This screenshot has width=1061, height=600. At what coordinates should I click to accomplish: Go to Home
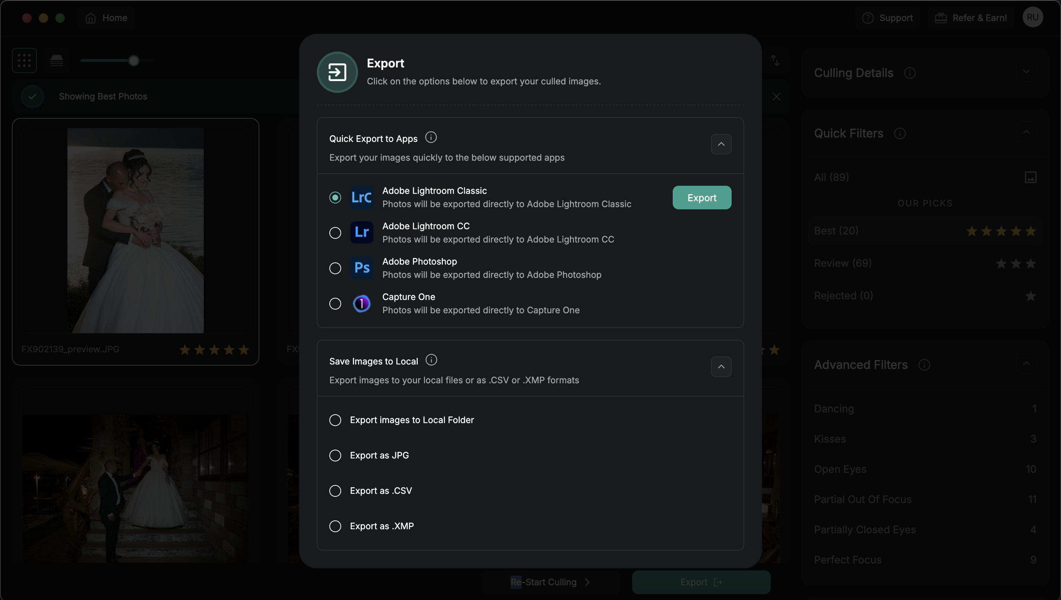coord(106,18)
